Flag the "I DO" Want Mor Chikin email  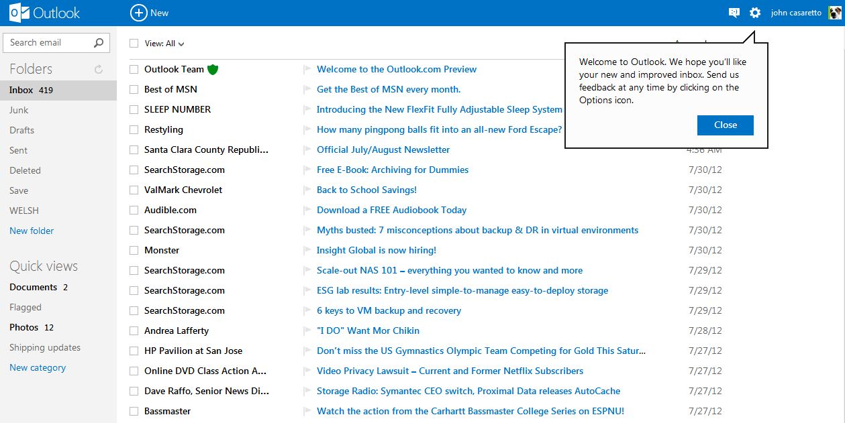point(307,330)
